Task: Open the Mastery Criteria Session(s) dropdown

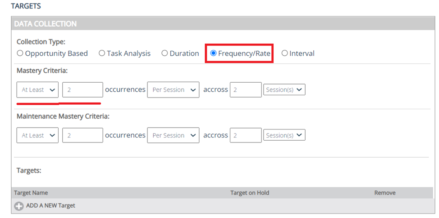Action: click(284, 90)
